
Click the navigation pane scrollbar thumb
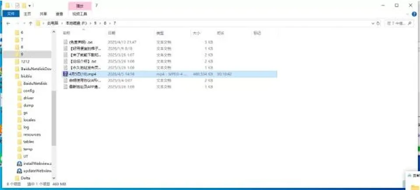(x=54, y=118)
